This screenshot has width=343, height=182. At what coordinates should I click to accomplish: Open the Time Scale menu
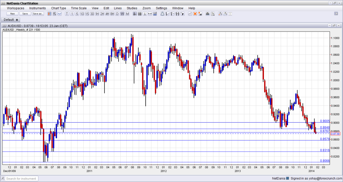coord(78,8)
